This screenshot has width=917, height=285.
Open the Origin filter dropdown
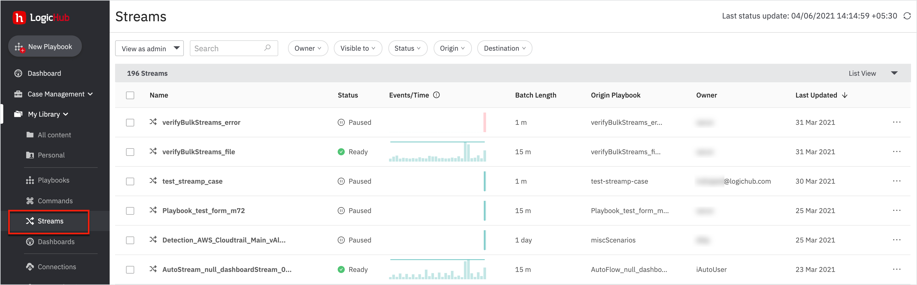tap(452, 48)
